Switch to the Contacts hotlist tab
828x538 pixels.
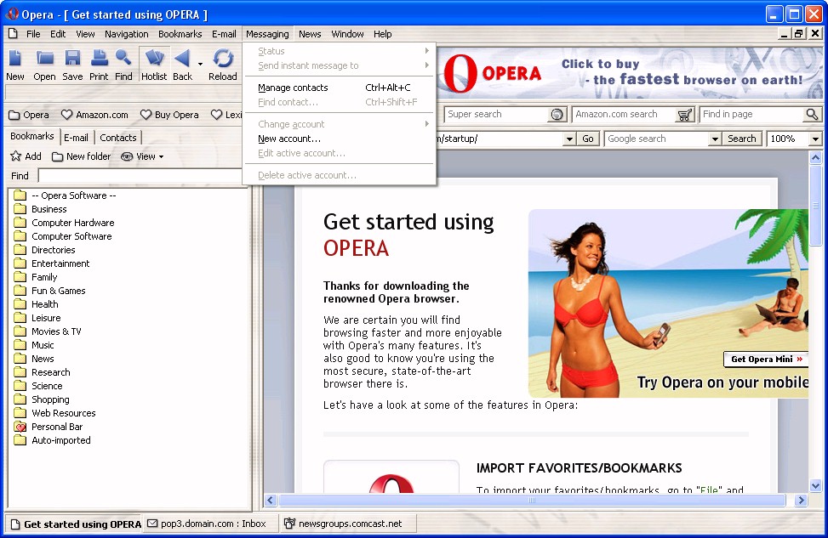click(x=118, y=138)
